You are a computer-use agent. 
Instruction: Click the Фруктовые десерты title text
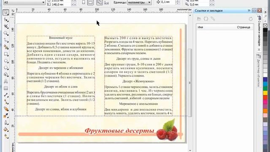coord(119,131)
